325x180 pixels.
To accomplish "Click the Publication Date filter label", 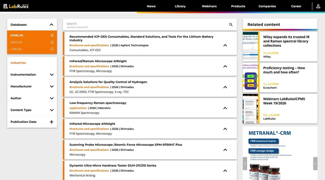I will click(23, 122).
